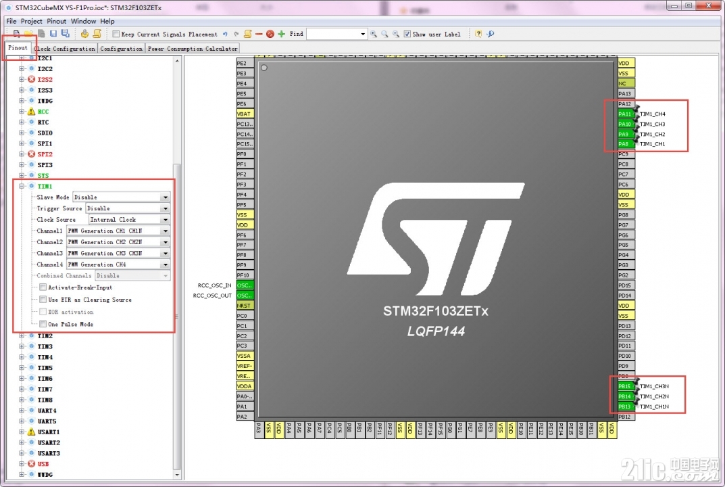725x487 pixels.
Task: Click the Redo arrow icon
Action: pos(236,34)
